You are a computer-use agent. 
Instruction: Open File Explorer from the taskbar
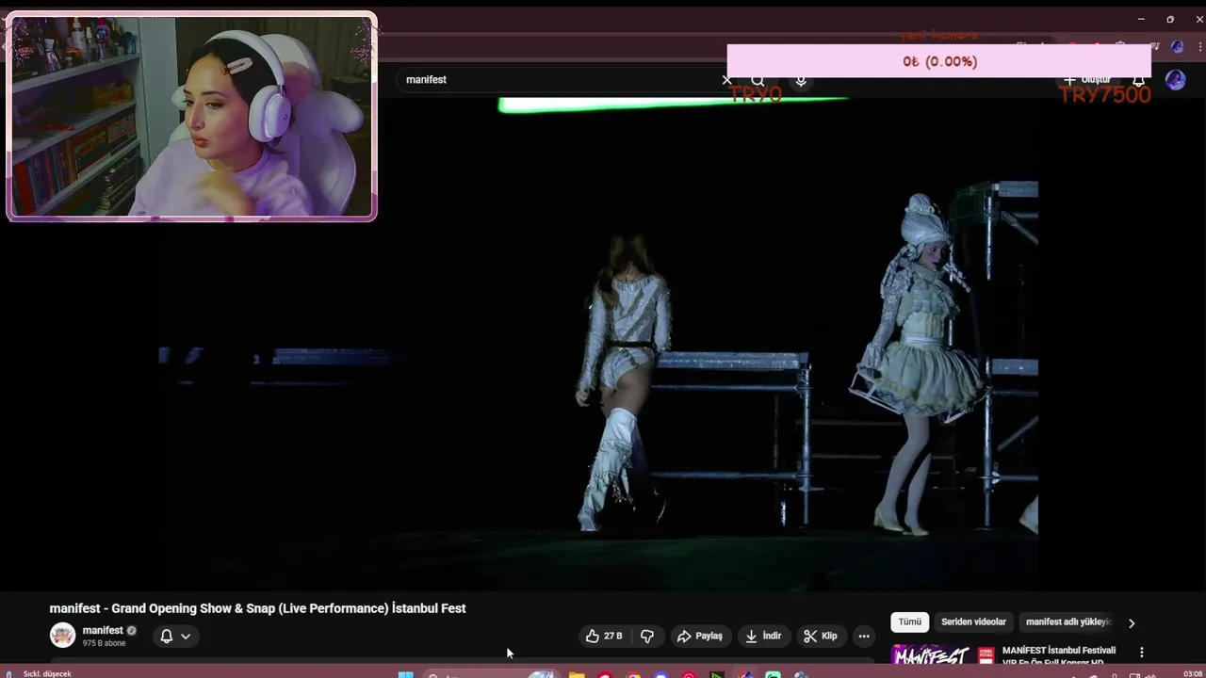577,674
